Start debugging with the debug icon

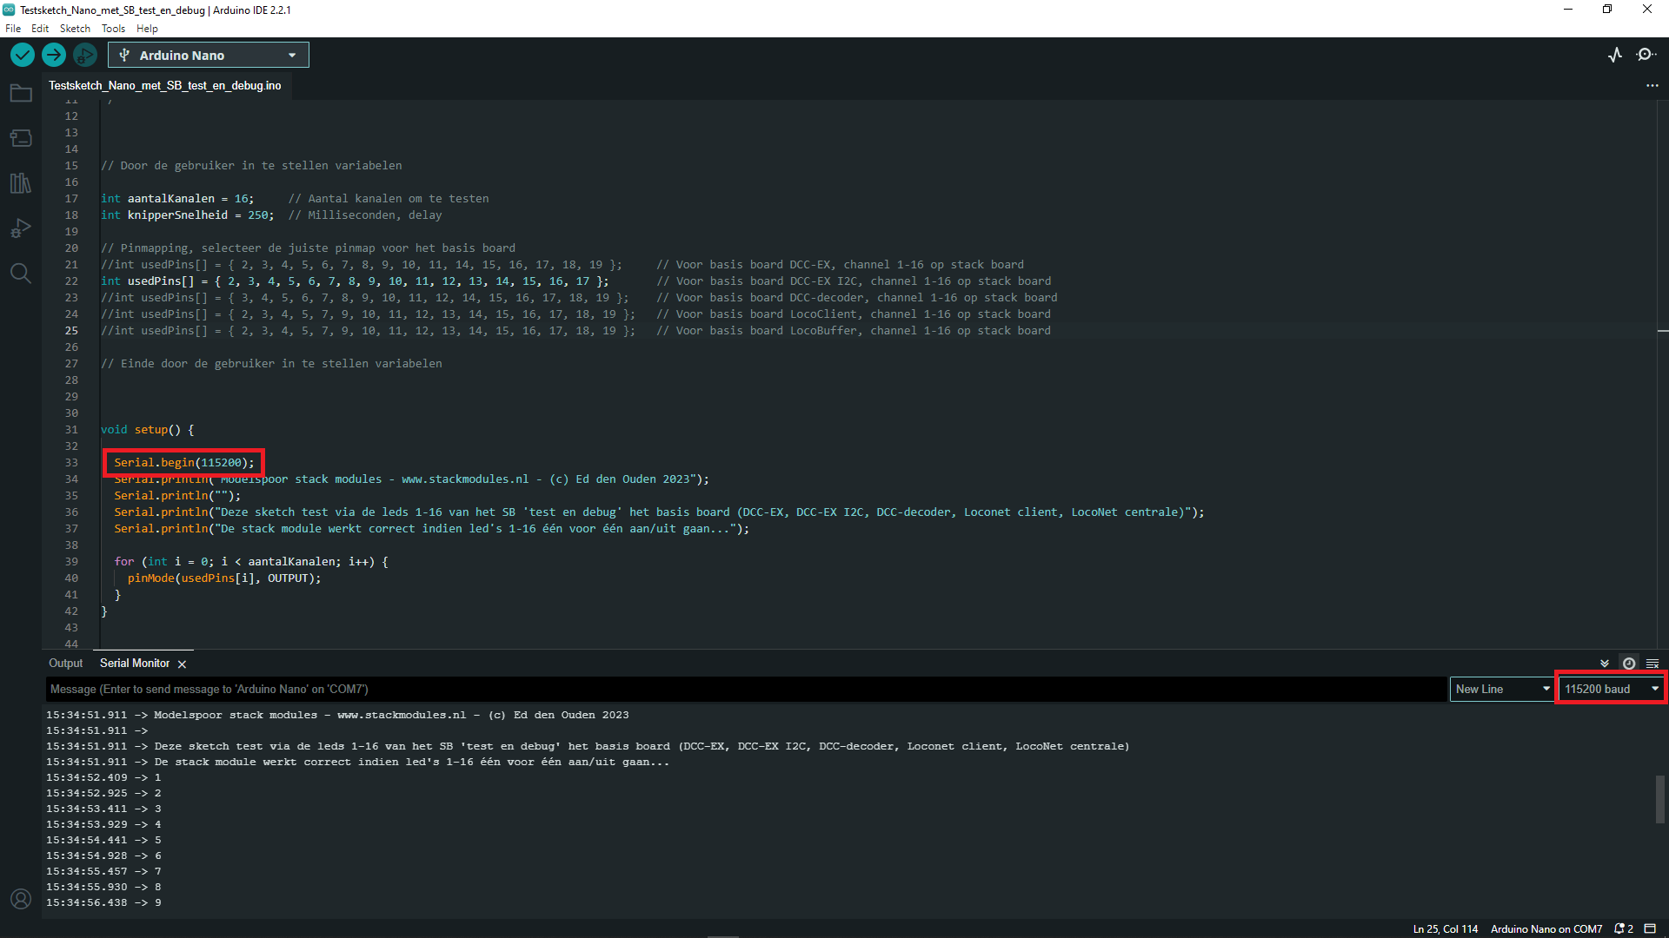pyautogui.click(x=84, y=55)
